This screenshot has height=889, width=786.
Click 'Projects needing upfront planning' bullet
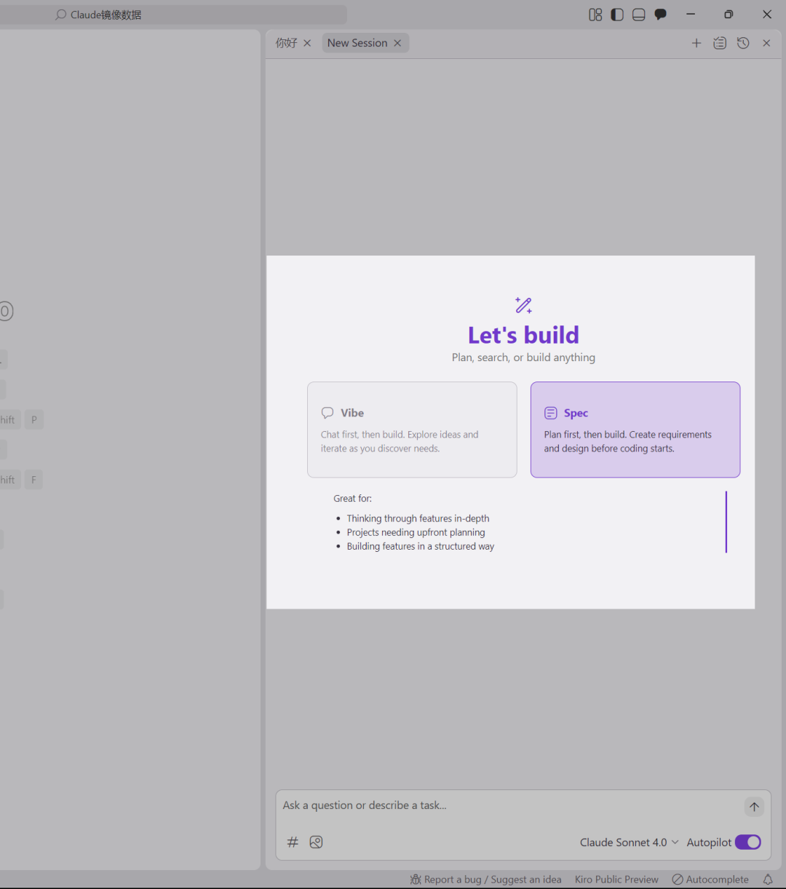coord(416,532)
